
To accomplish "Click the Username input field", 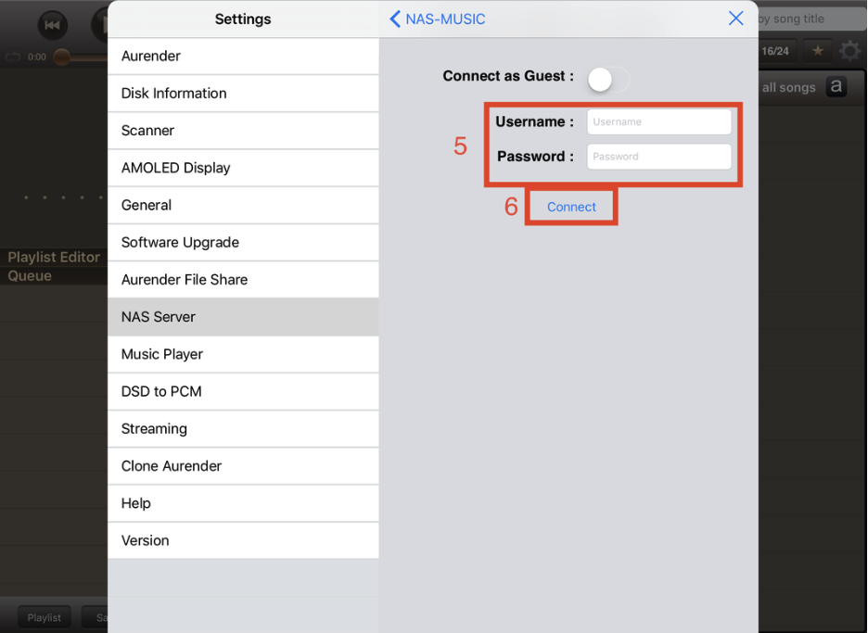I will [658, 121].
